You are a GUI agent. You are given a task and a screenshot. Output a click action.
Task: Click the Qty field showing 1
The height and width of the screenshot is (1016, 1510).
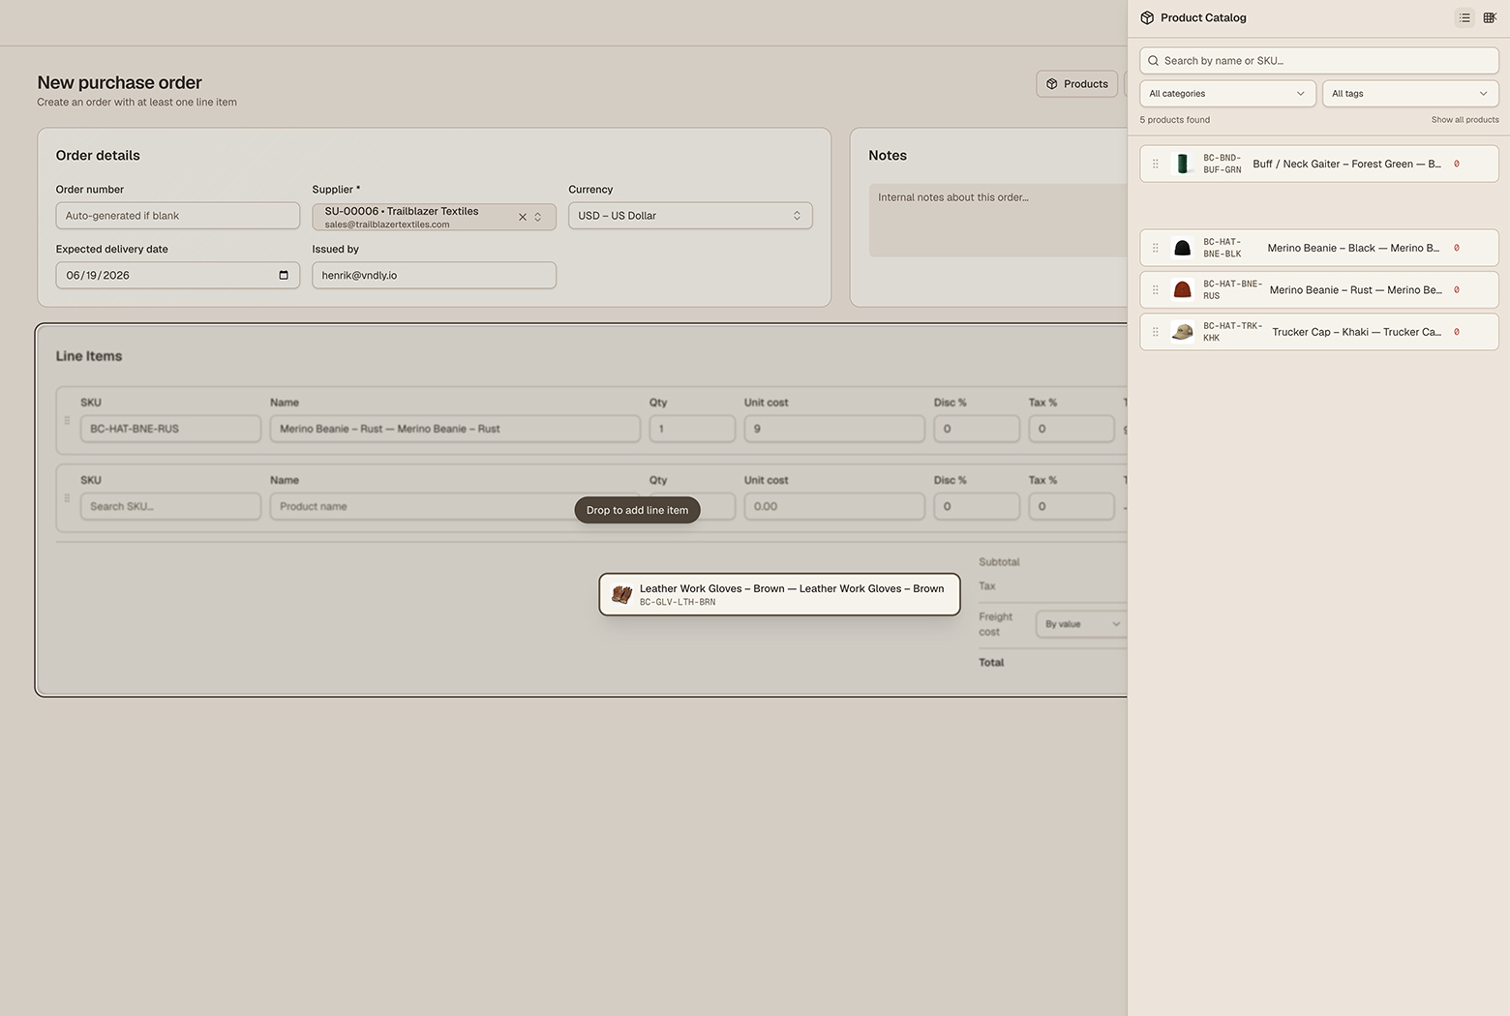tap(692, 429)
